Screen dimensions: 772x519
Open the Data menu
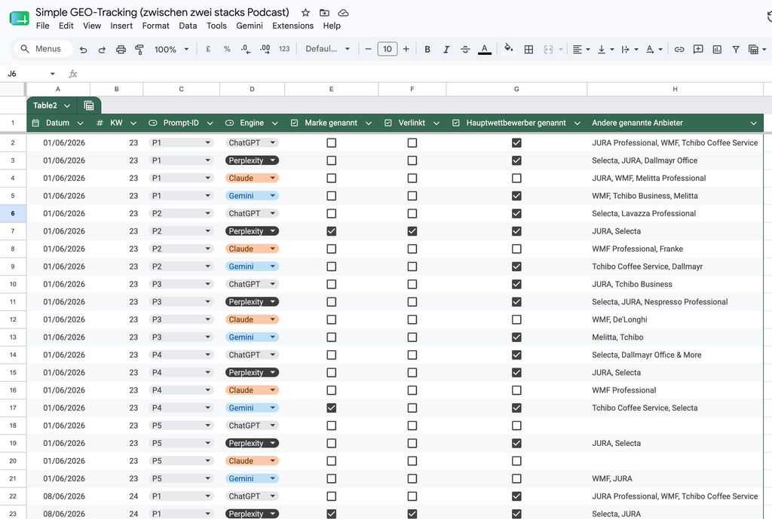coord(188,26)
